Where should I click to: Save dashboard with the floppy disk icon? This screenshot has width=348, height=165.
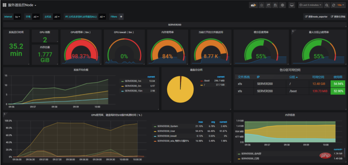coord(276,5)
